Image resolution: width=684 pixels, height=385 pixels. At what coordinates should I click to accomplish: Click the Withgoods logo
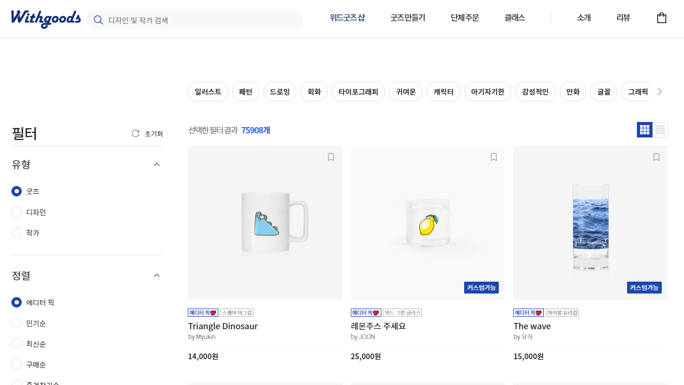tap(46, 19)
